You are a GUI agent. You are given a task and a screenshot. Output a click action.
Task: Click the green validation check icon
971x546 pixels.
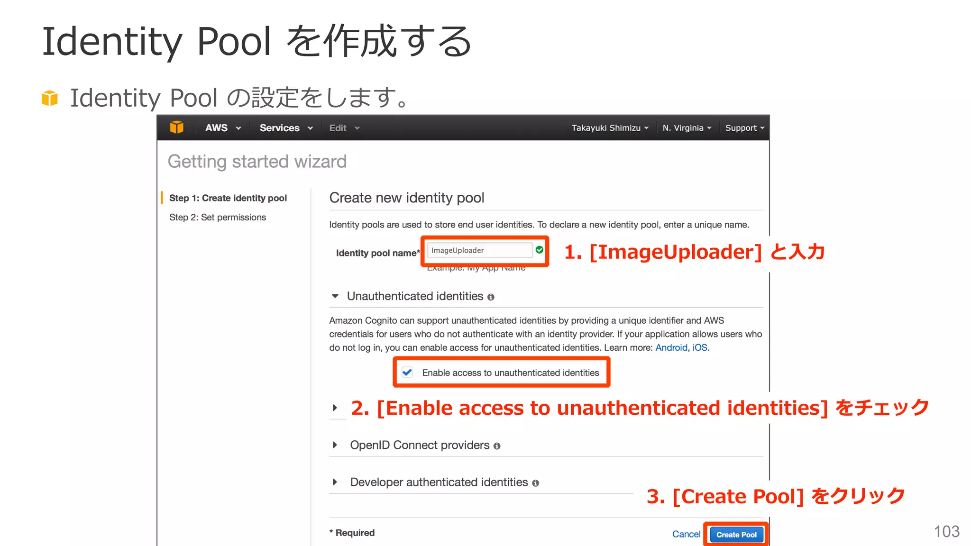[x=540, y=250]
